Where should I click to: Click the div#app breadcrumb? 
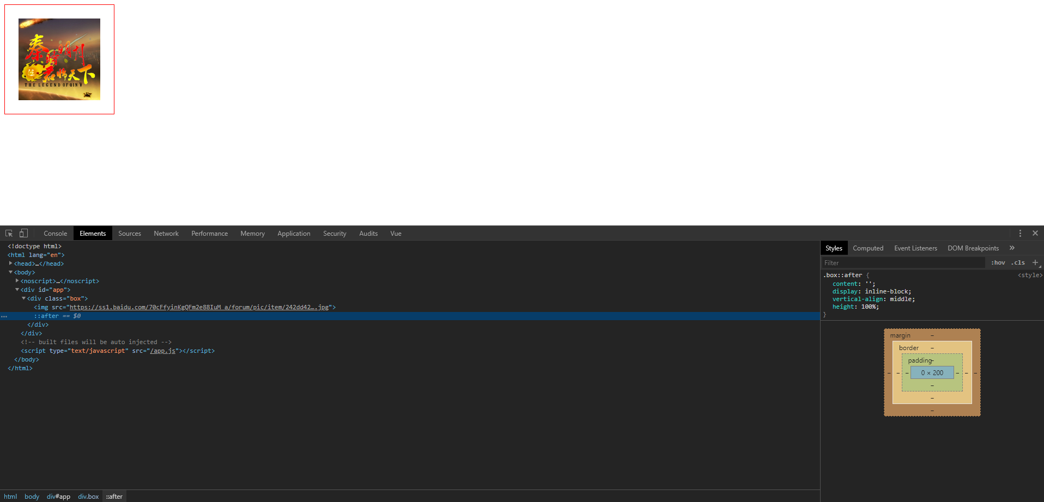pyautogui.click(x=58, y=496)
